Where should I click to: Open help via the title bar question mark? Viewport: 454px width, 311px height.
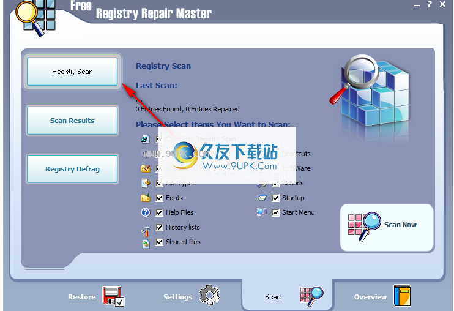(x=430, y=4)
